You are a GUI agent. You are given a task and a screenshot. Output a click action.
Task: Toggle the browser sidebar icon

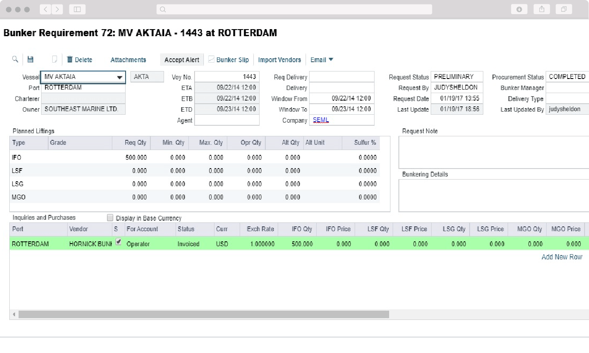[x=77, y=9]
